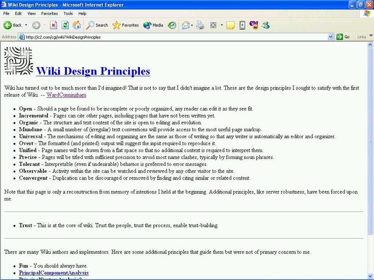Viewport: 374px width, 280px height.
Task: Click the 'Organic' principle text
Action: [x=29, y=122]
